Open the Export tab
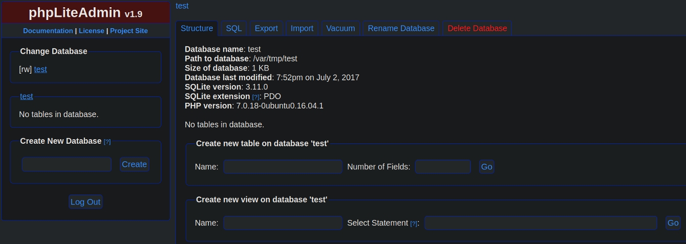The height and width of the screenshot is (244, 686). [266, 29]
